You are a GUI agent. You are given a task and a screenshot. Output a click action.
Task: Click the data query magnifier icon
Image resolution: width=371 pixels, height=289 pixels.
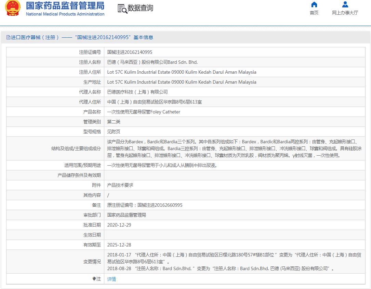pyautogui.click(x=122, y=9)
